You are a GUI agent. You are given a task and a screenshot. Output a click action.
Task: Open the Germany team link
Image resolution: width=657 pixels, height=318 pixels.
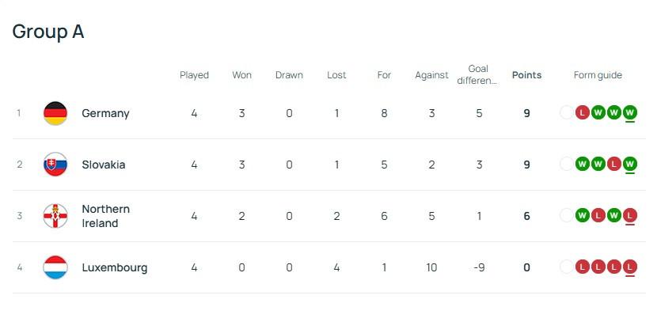tap(105, 113)
